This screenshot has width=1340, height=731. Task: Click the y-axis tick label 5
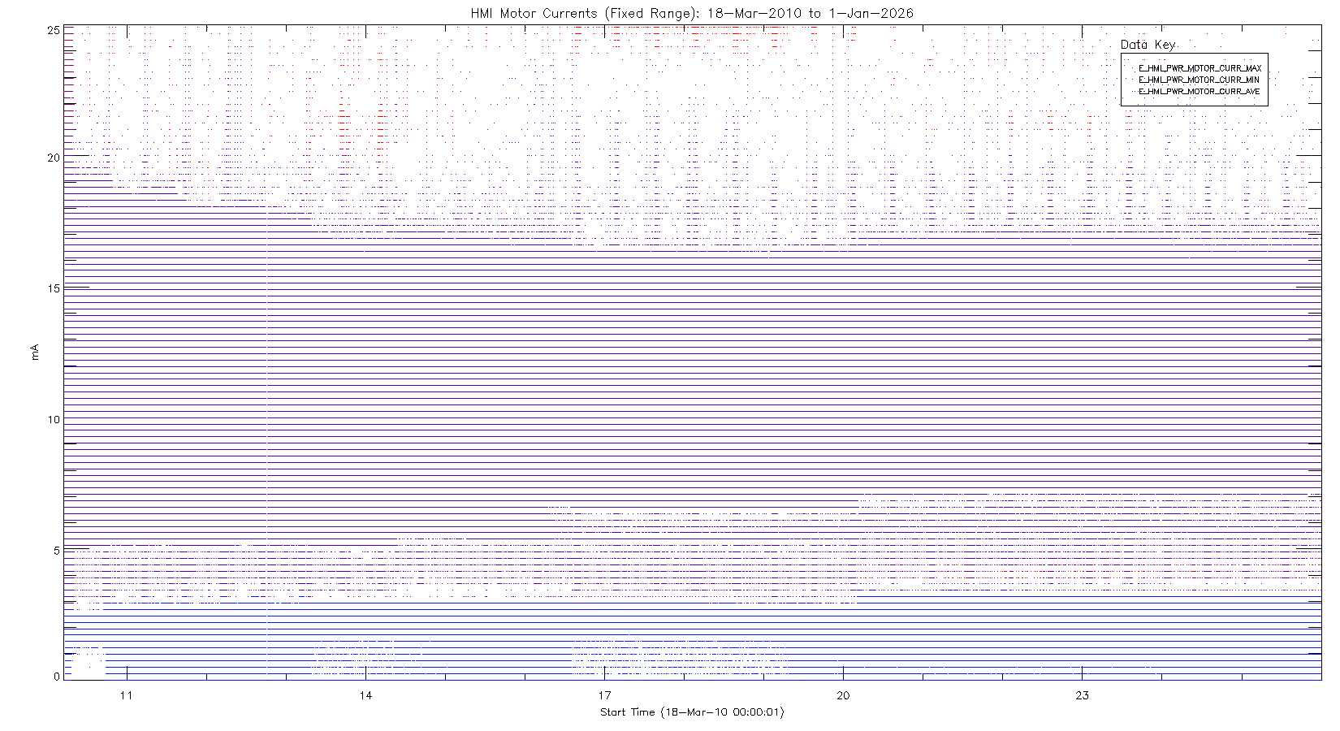point(56,551)
